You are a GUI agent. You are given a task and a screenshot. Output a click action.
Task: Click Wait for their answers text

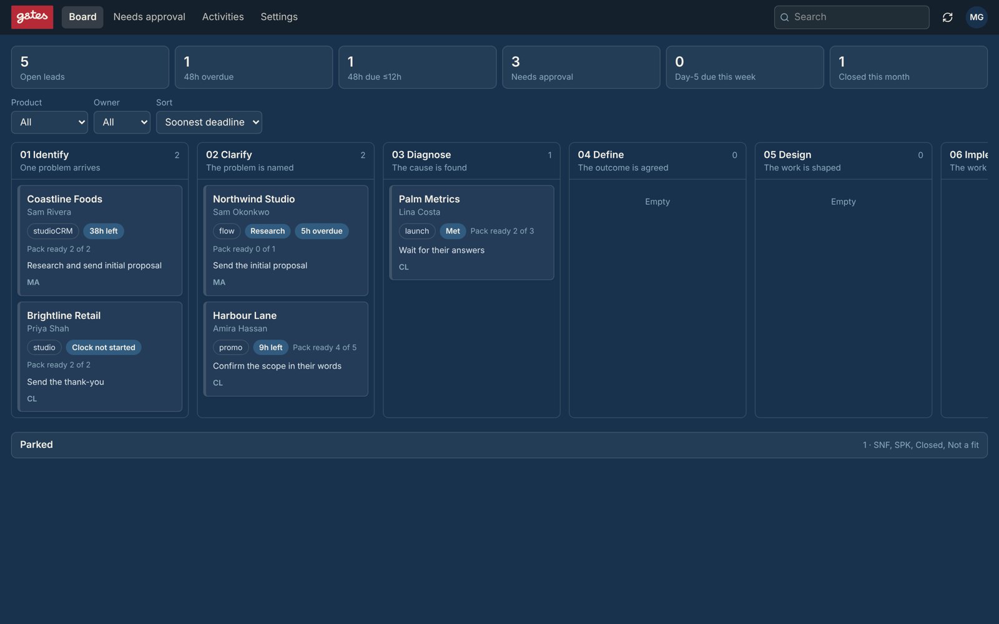(441, 250)
